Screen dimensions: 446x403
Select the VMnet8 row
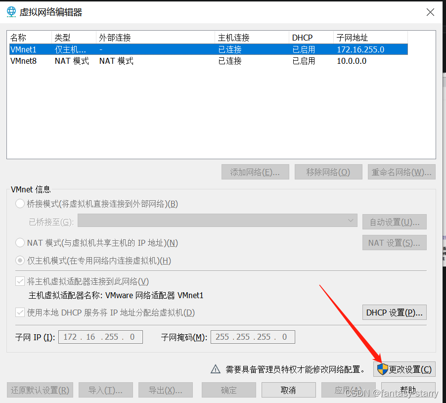point(209,61)
